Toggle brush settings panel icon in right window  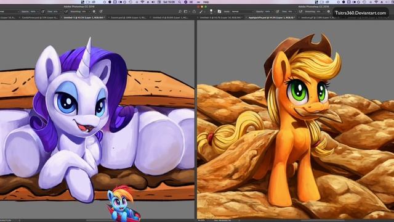coord(219,12)
